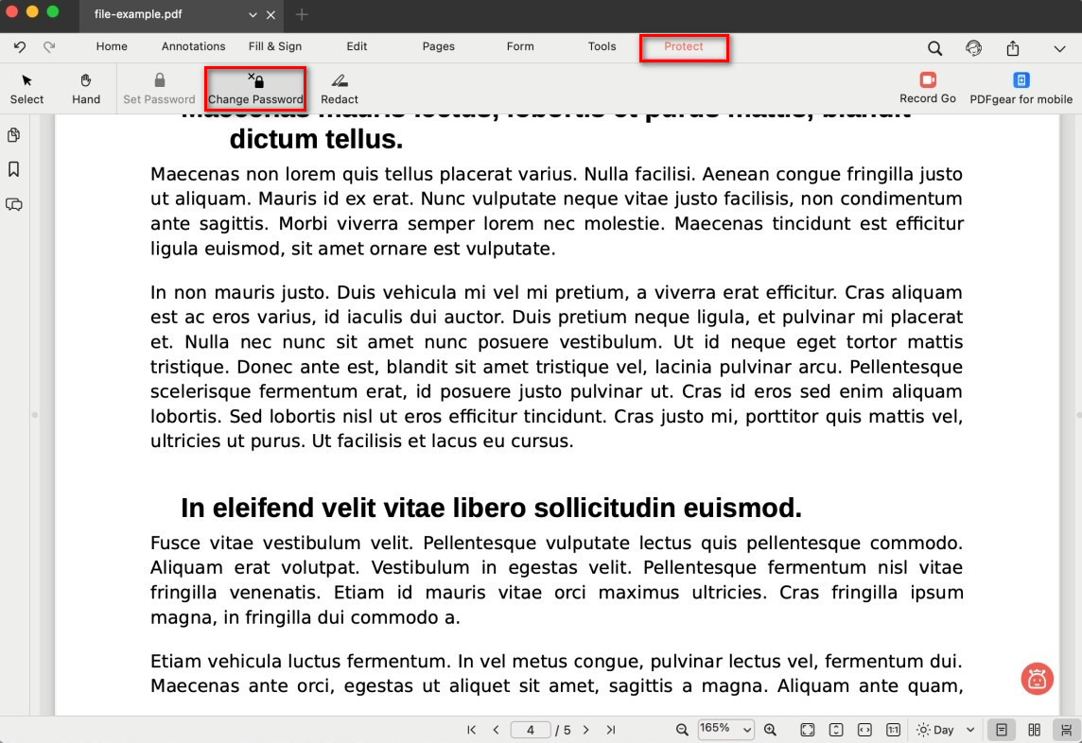Switch to the Form tab

point(520,46)
